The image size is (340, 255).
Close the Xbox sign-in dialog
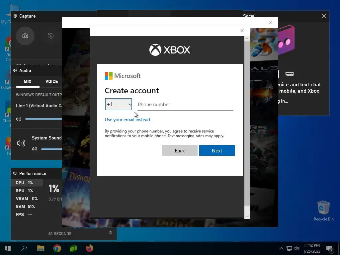(242, 31)
